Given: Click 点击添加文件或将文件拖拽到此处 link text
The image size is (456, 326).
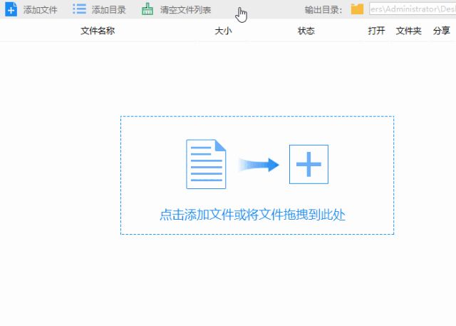Looking at the screenshot, I should (x=252, y=215).
